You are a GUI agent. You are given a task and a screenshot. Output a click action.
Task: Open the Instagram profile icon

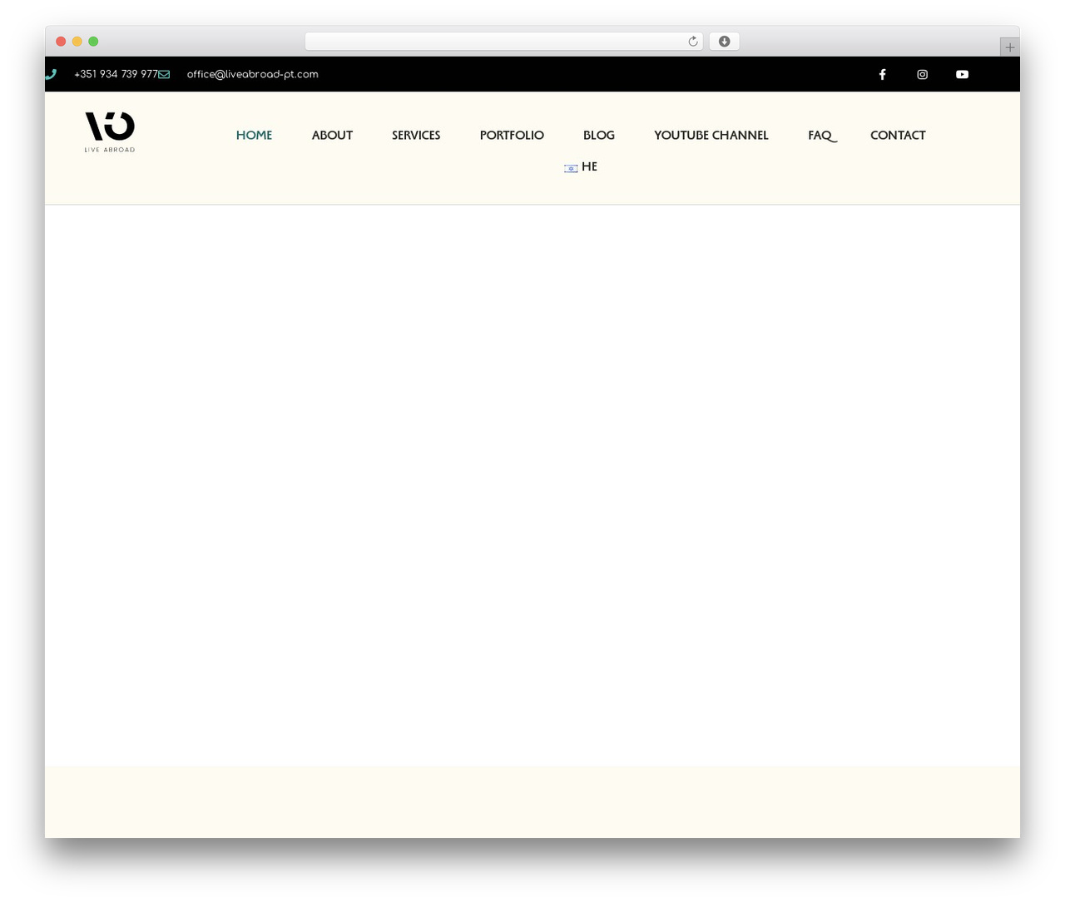click(923, 74)
